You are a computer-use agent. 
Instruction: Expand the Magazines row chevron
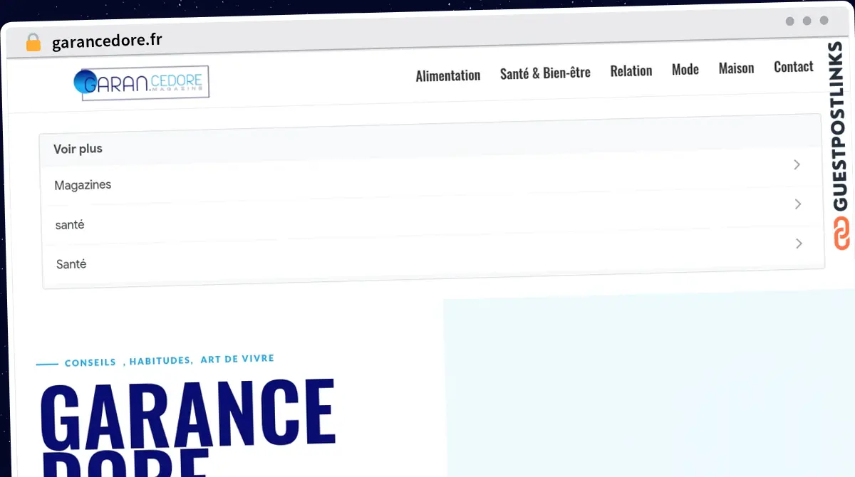[x=797, y=164]
